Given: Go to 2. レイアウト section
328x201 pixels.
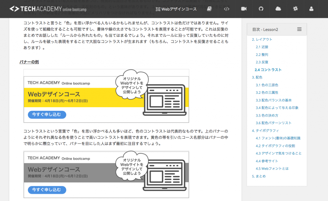Looking at the screenshot, I should [262, 39].
